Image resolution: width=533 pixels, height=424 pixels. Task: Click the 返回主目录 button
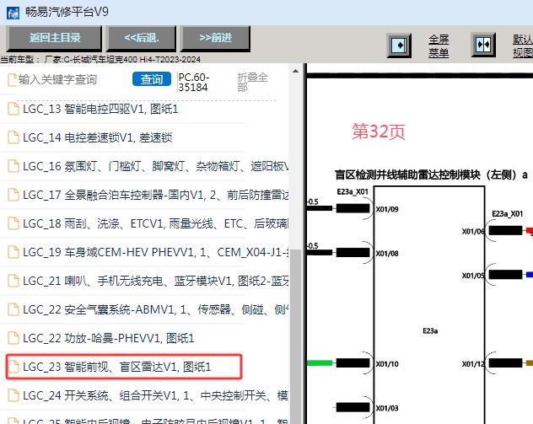pyautogui.click(x=54, y=38)
